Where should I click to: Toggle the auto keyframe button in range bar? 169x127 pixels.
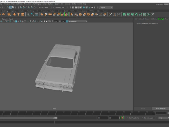122,118
